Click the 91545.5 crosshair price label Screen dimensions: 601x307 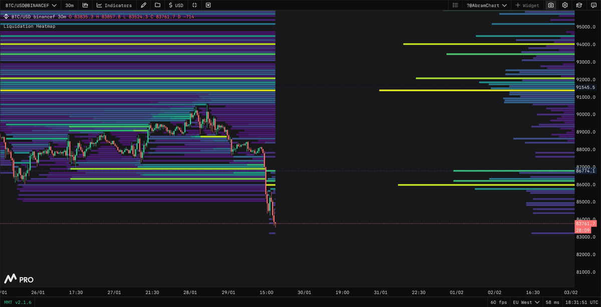586,87
